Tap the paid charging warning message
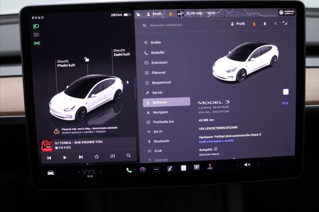 86,130
